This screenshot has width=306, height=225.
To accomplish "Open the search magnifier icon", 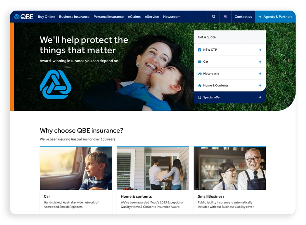I will 214,17.
